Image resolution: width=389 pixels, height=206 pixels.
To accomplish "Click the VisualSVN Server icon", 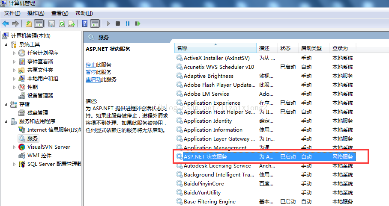I will tap(22, 147).
